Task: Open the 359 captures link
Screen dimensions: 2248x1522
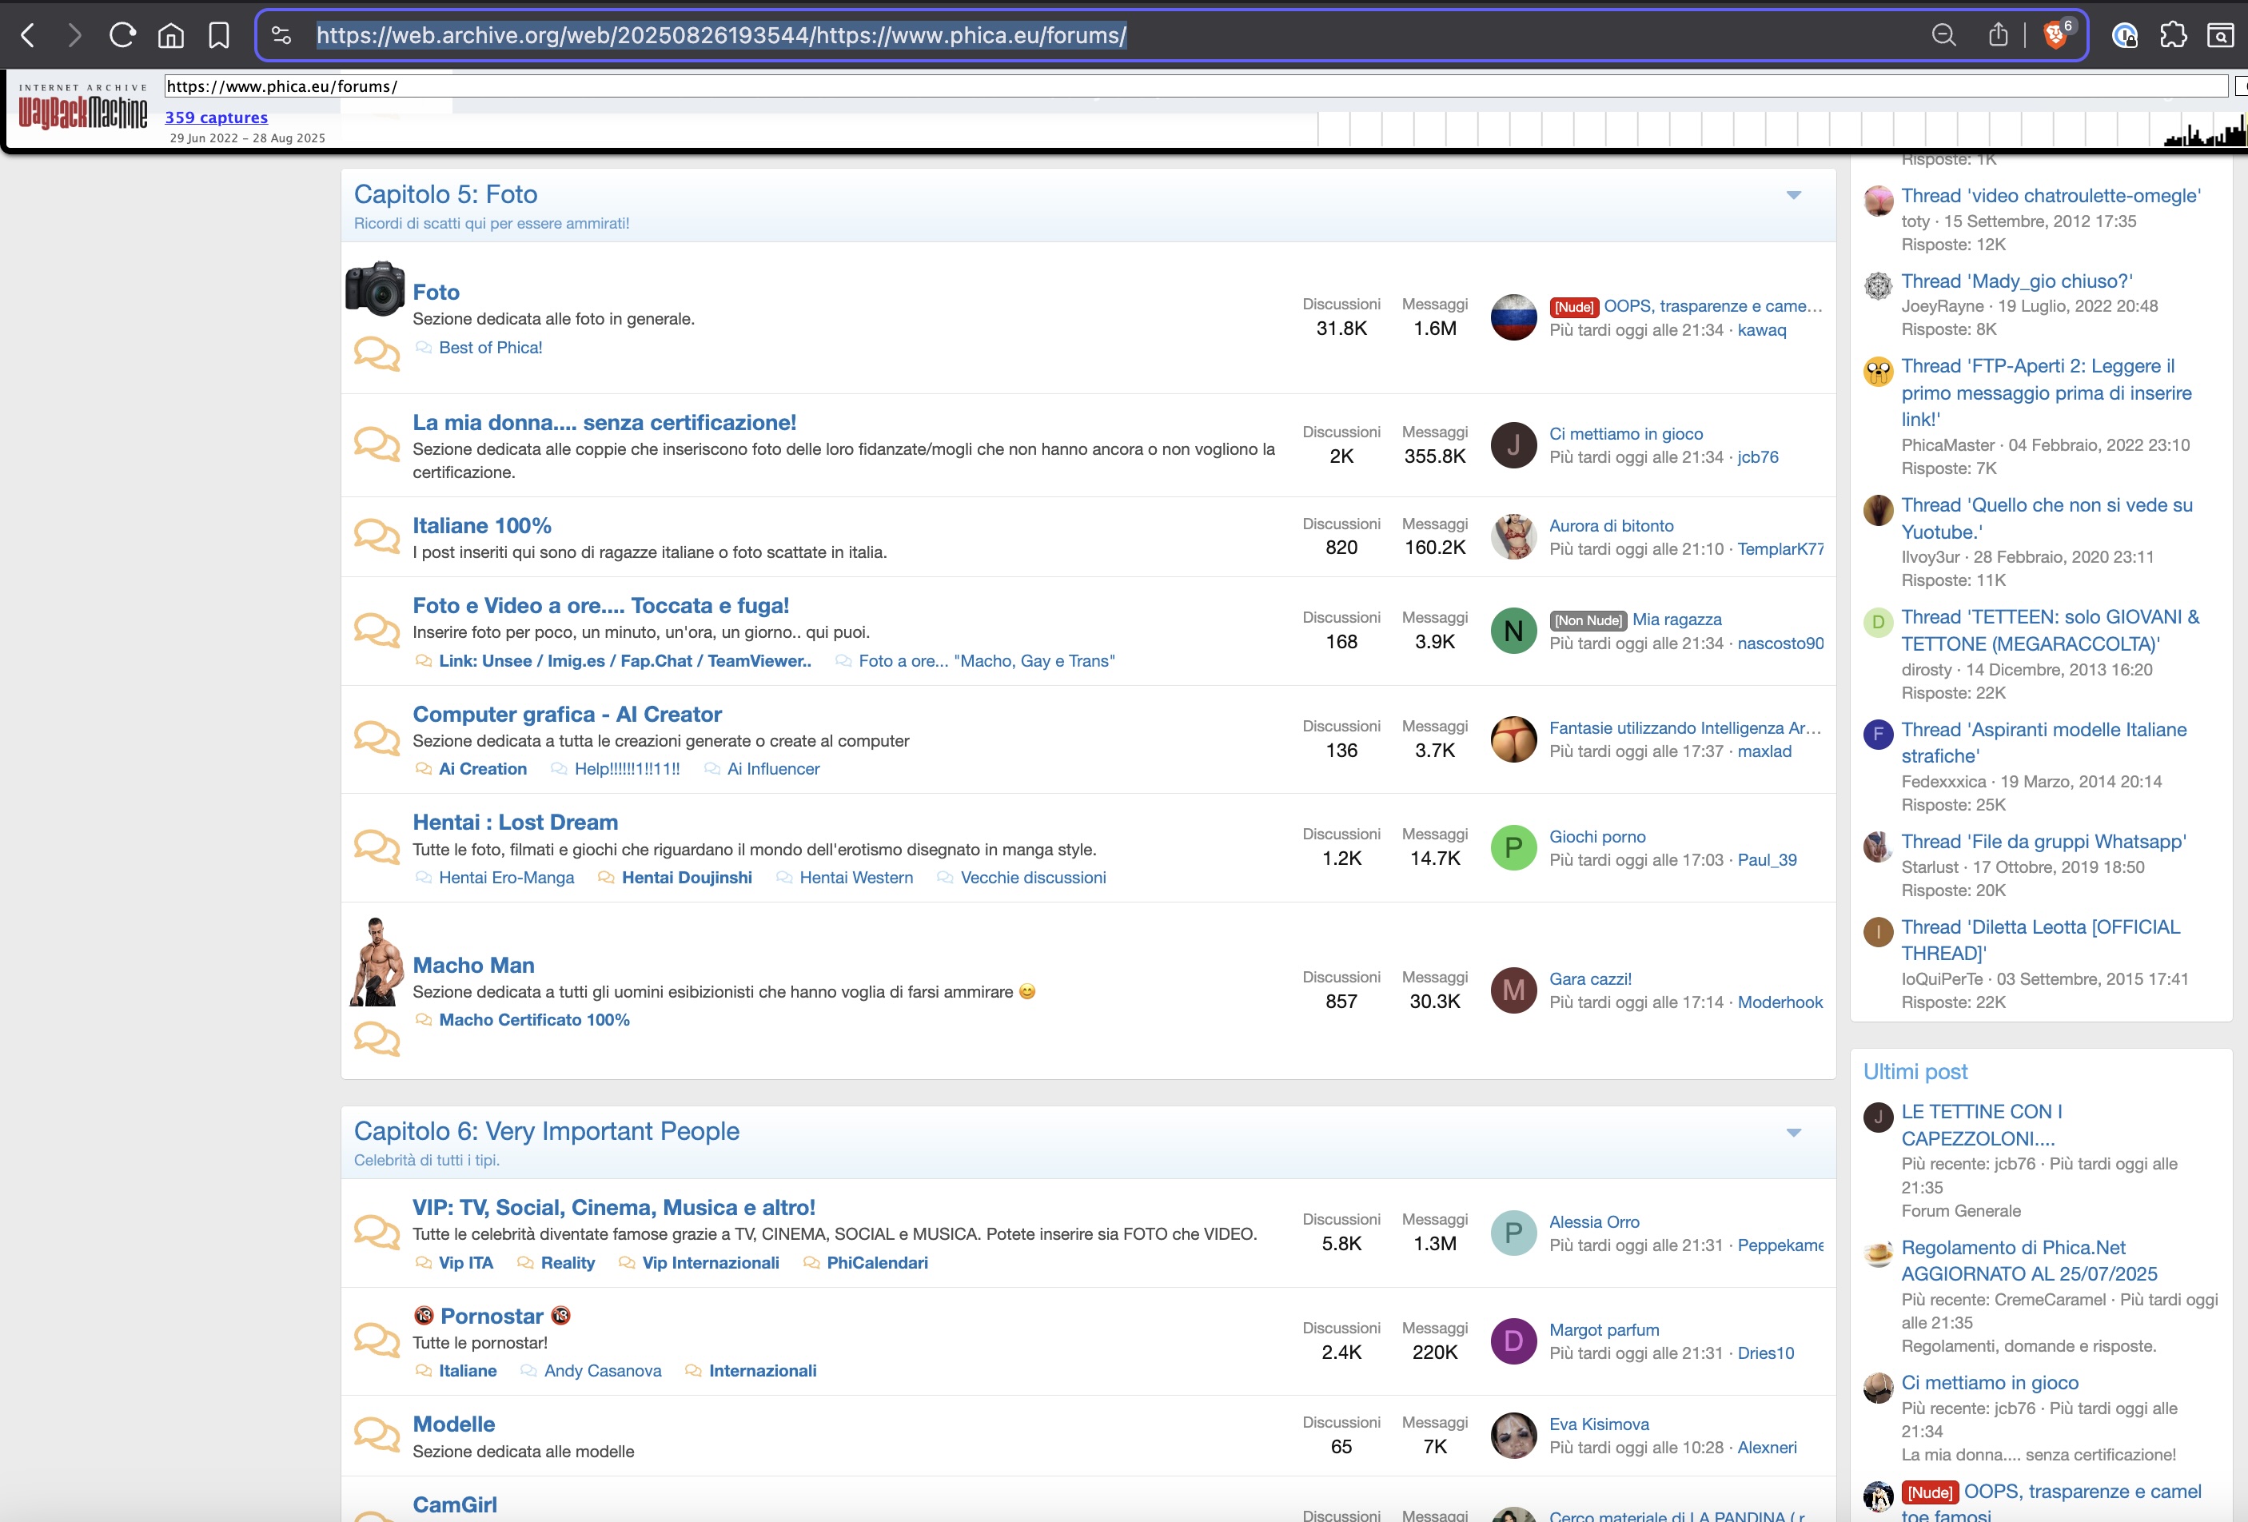Action: (x=216, y=117)
